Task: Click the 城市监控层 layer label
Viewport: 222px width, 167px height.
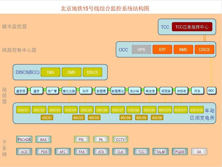Action: [15, 27]
